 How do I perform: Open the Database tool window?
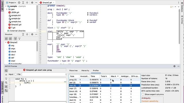[182, 7]
